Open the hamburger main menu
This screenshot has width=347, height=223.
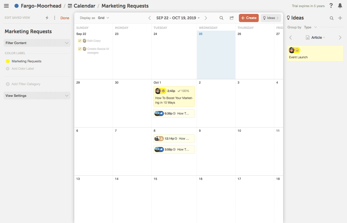pyautogui.click(x=6, y=6)
